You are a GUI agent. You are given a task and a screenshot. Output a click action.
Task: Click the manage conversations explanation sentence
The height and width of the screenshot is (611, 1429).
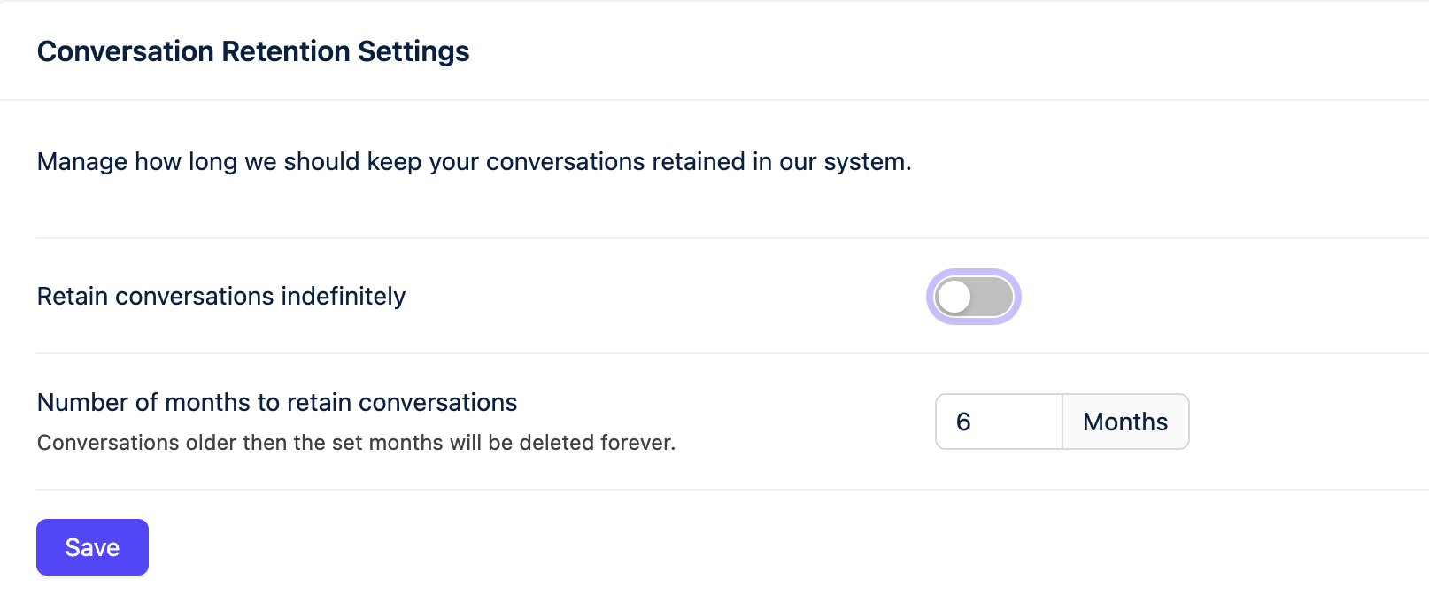pyautogui.click(x=474, y=161)
